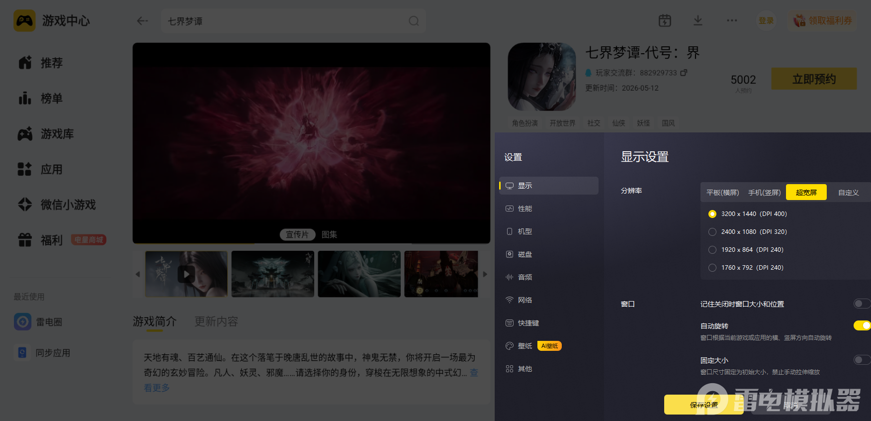Launch 雷电圈 from recently used

pyautogui.click(x=39, y=322)
